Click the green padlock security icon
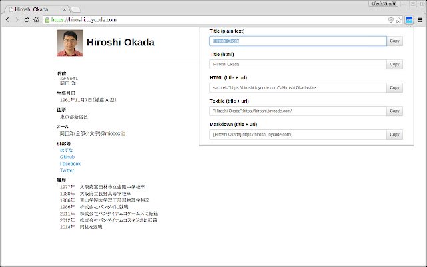 47,20
